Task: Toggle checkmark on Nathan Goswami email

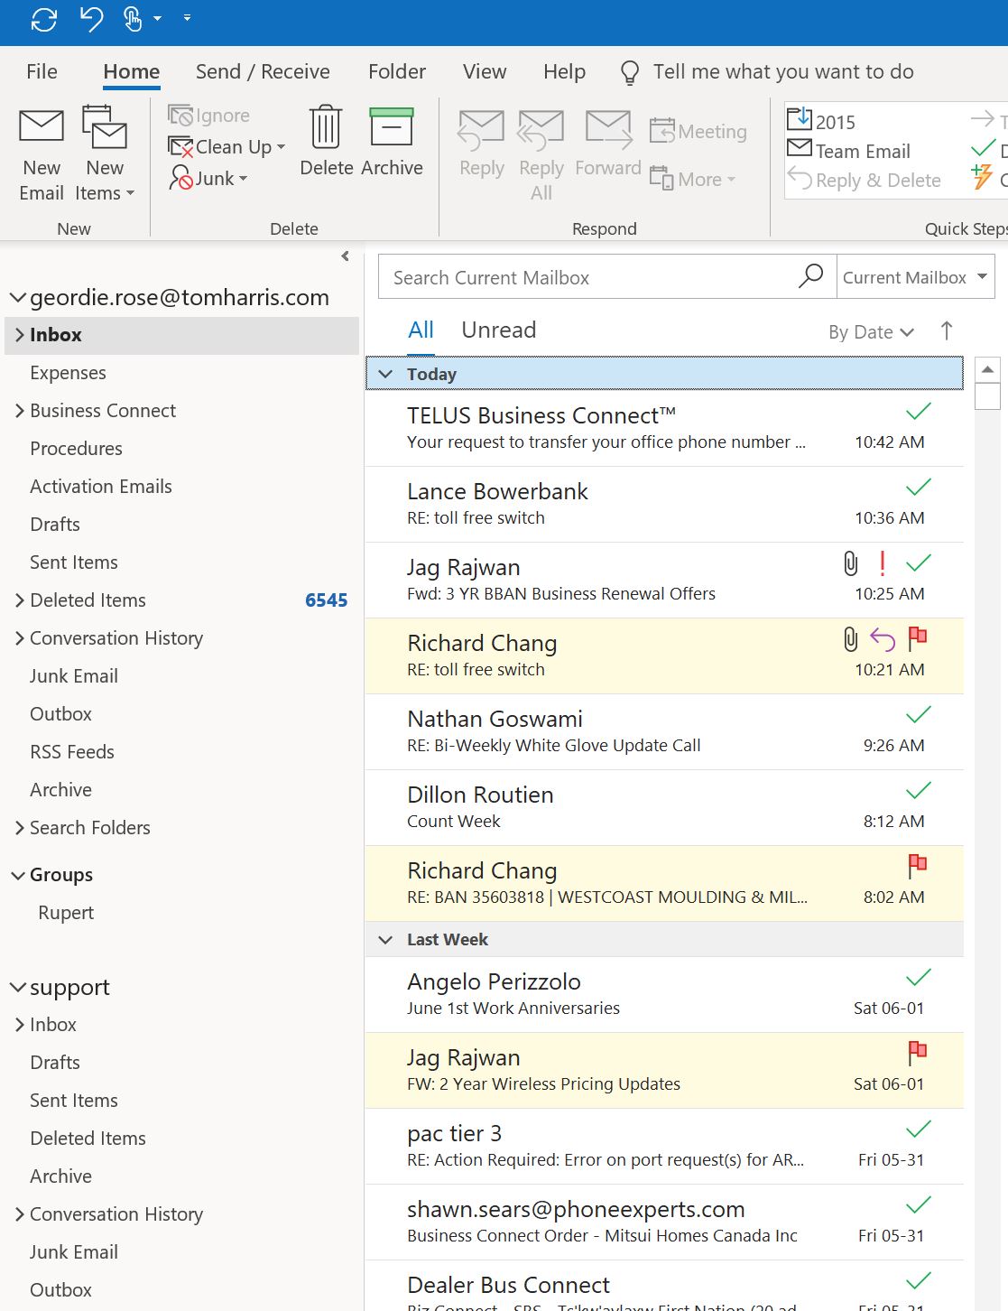Action: click(918, 715)
